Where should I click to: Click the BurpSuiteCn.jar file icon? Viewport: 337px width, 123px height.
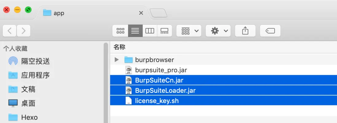pos(129,80)
